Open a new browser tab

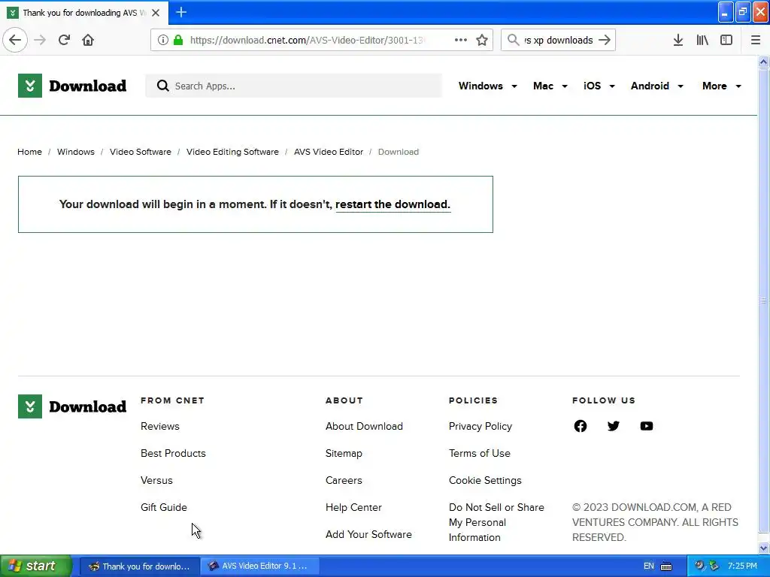click(181, 12)
